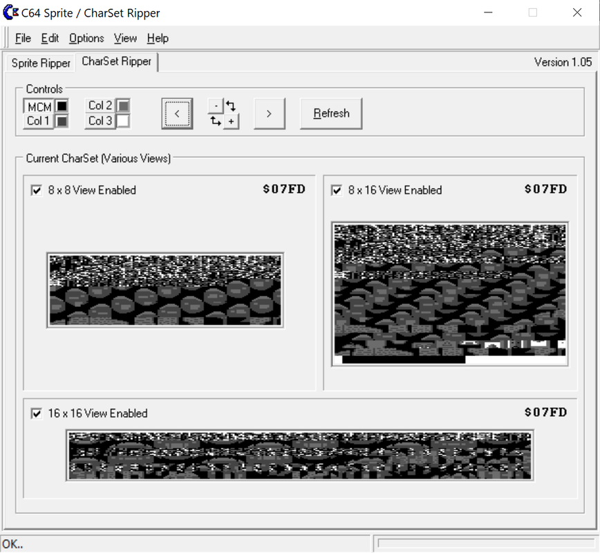Pick the Col 2 gray swatch
Viewport: 600px width, 553px height.
click(123, 106)
